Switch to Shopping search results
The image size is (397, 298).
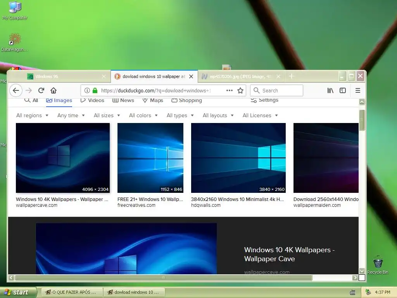click(186, 100)
